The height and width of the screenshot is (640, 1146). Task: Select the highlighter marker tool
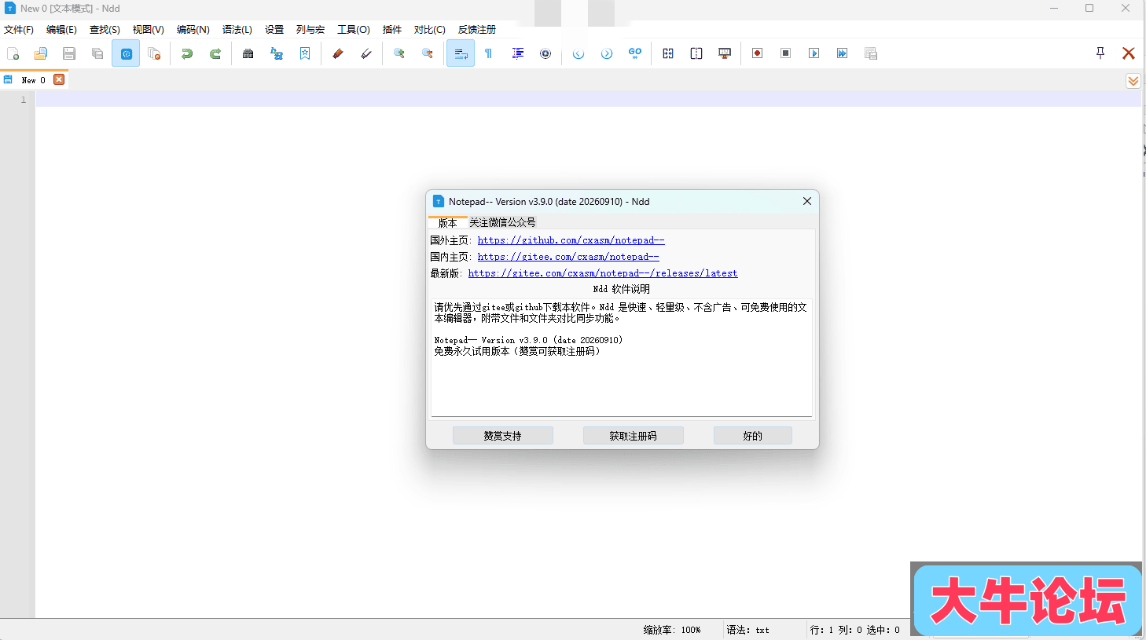click(338, 53)
